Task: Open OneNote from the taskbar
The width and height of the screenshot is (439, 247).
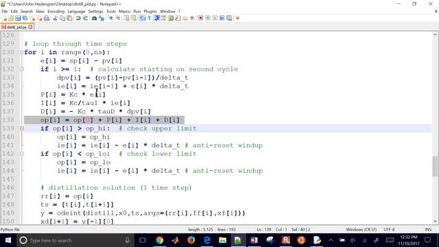Action: [x=254, y=240]
